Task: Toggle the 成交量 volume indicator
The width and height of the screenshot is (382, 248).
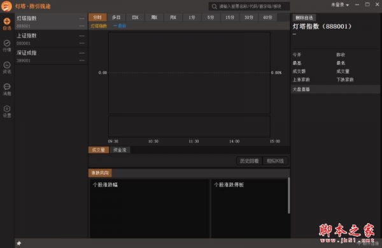Action: 99,150
